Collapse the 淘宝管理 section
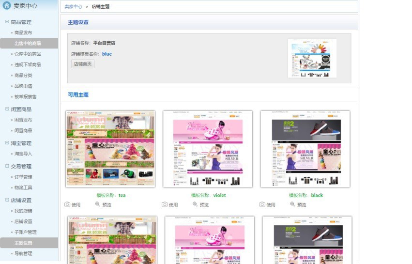The height and width of the screenshot is (264, 412). click(7, 143)
